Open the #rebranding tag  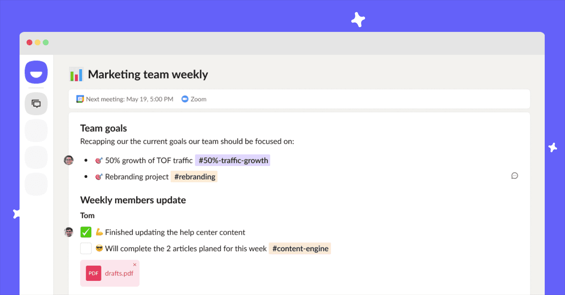pos(194,176)
